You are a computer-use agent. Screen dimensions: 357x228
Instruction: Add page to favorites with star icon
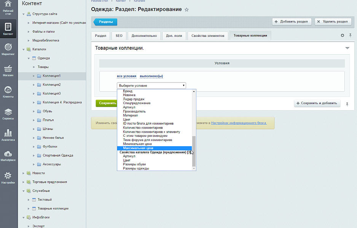[x=186, y=9]
